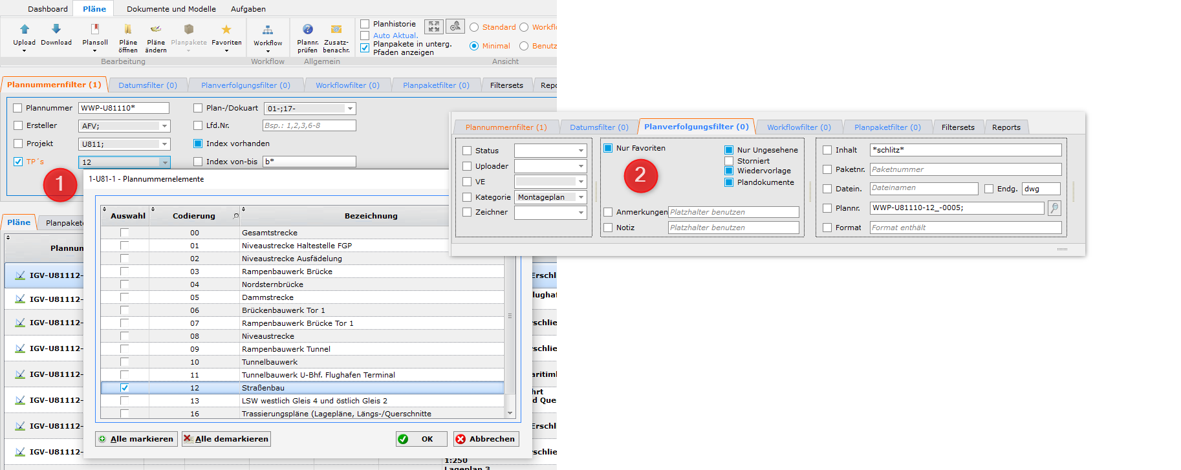
Task: Open the Workflow toolbar icon
Action: pos(268,30)
